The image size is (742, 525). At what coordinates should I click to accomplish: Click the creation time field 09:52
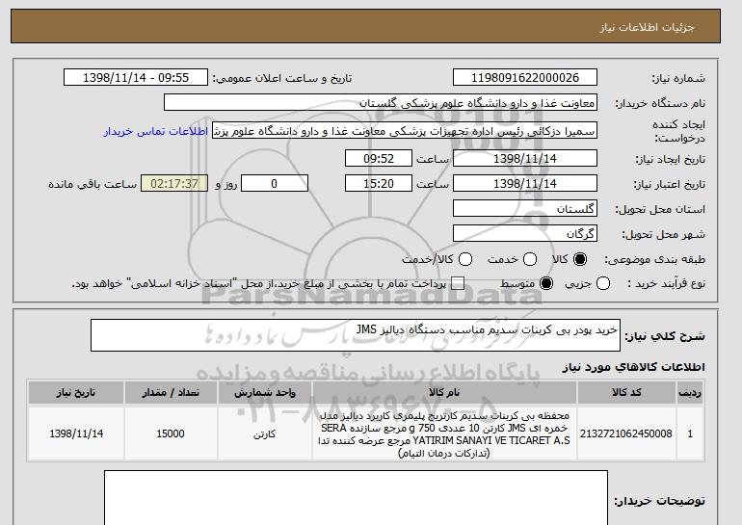click(x=379, y=158)
